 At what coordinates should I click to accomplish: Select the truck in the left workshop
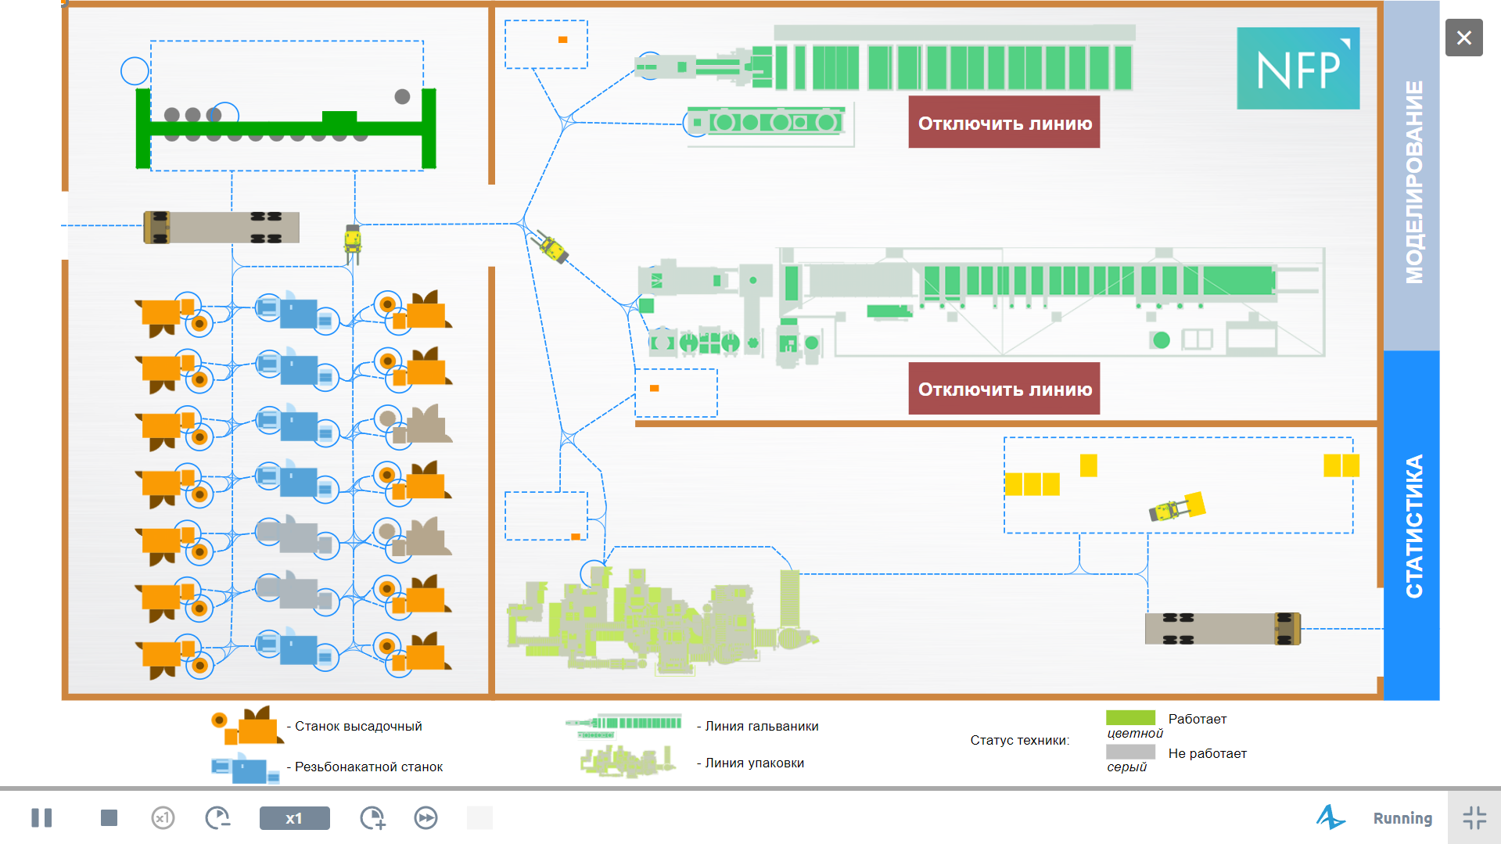pos(221,228)
